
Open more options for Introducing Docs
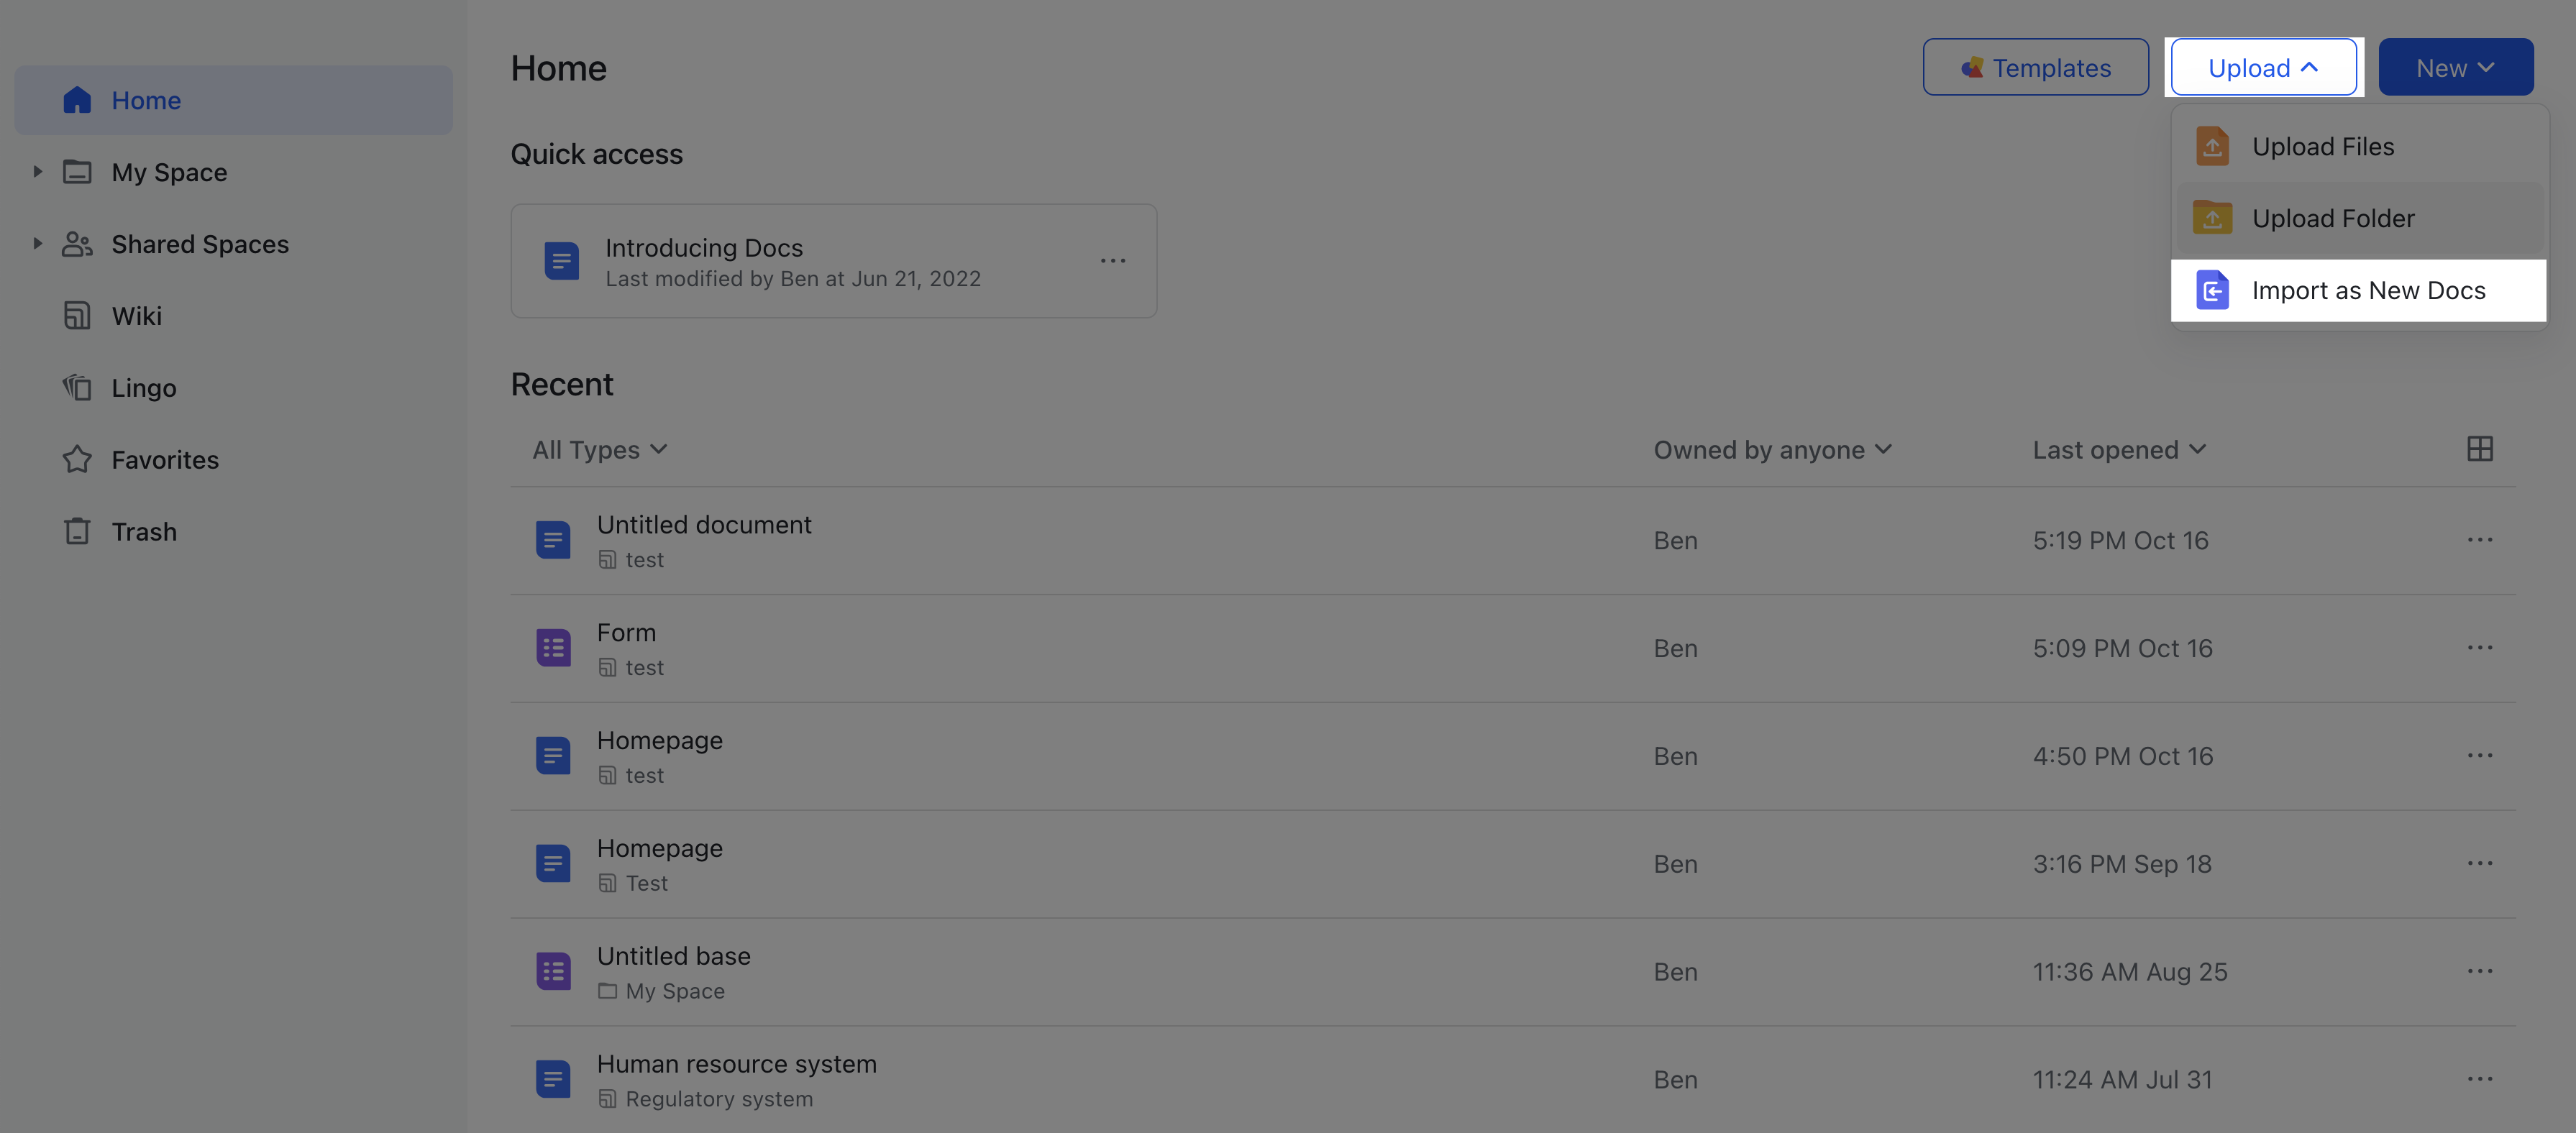pos(1113,260)
